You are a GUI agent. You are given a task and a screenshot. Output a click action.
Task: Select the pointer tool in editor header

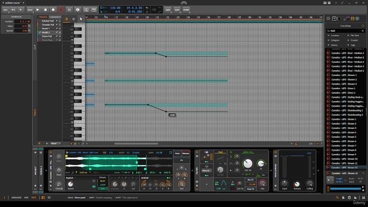[x=80, y=19]
